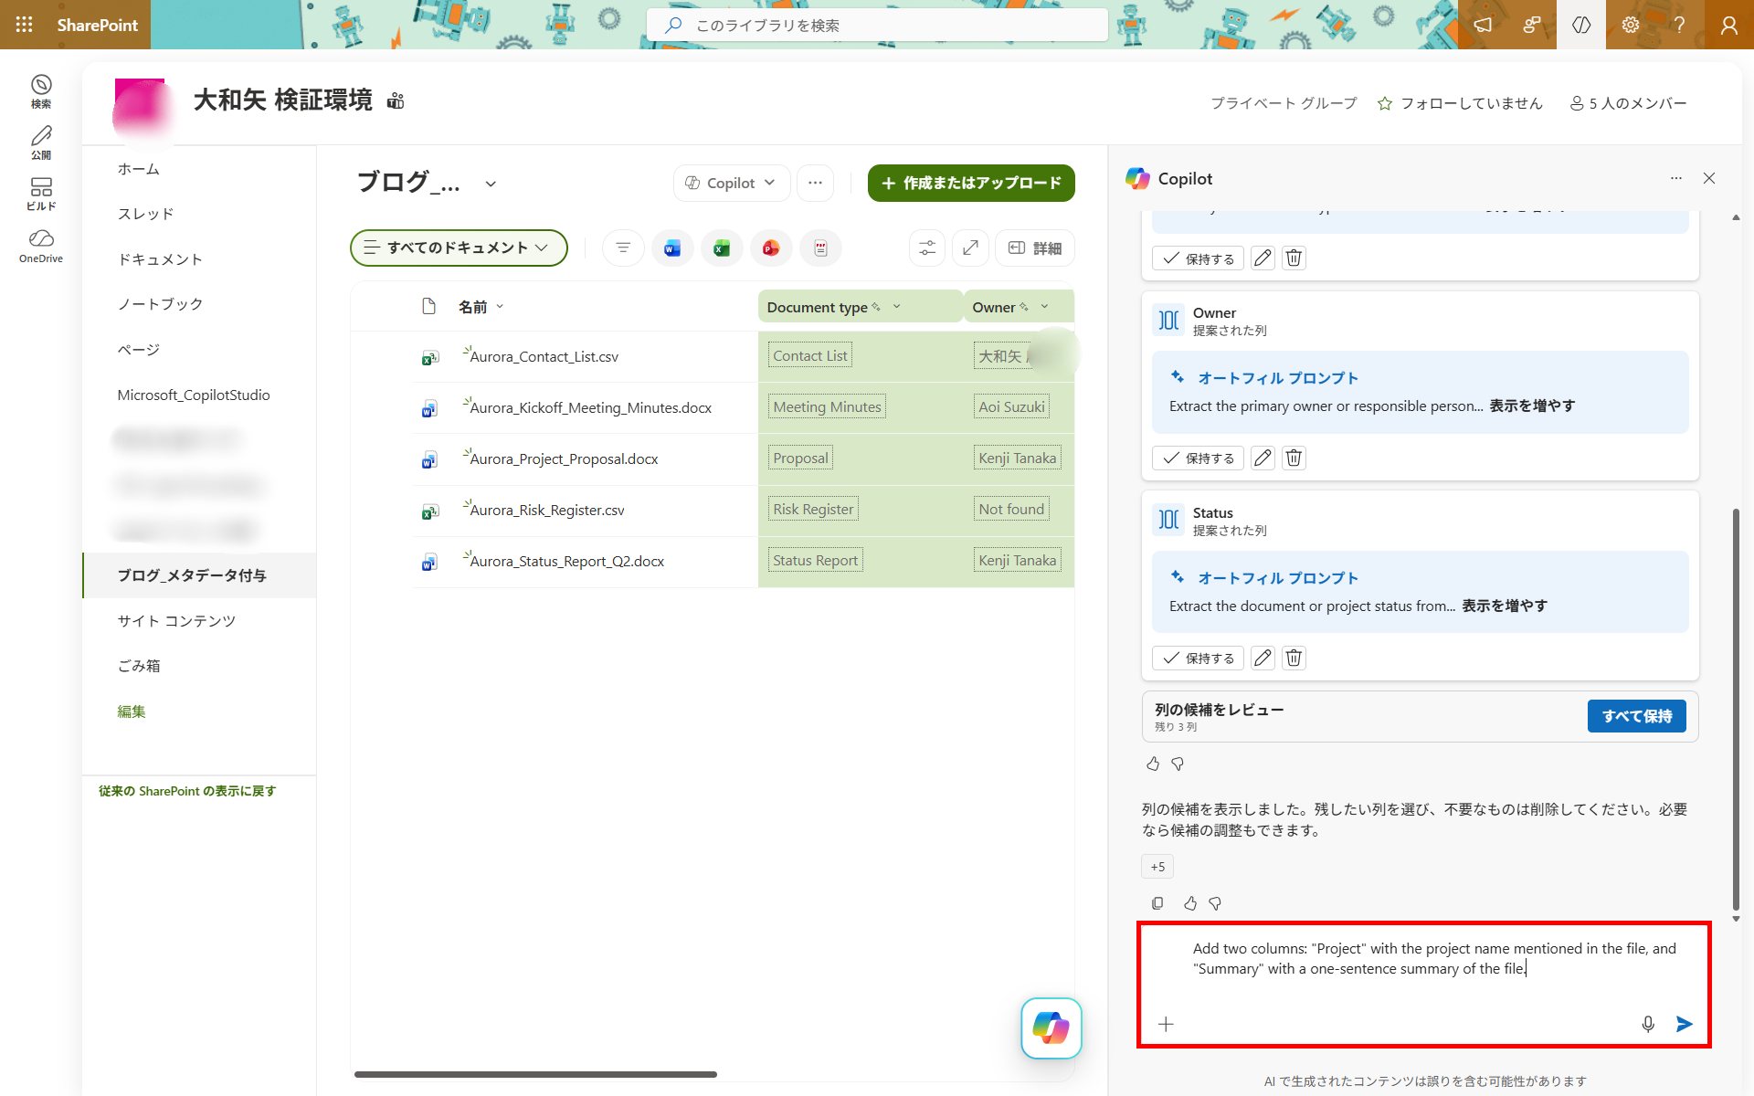Open Copilot dropdown in command bar
The width and height of the screenshot is (1754, 1096).
732,183
